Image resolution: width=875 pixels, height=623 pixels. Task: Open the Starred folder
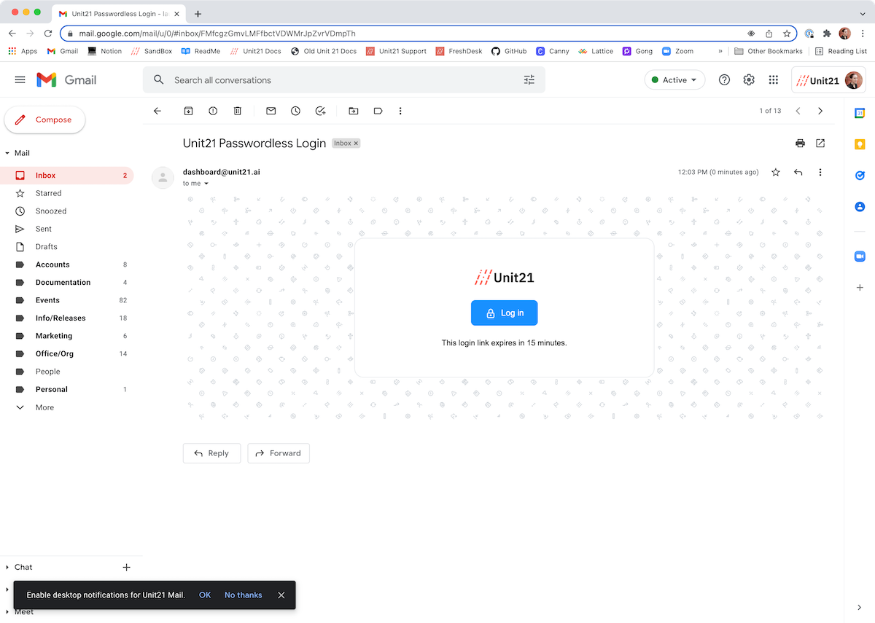click(67, 193)
